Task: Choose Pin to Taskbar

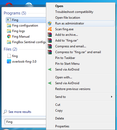Action: (x=65, y=58)
